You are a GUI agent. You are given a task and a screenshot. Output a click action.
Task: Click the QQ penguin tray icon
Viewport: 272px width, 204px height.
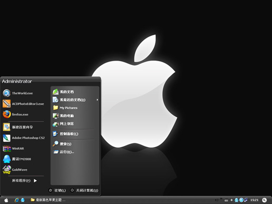(237, 200)
